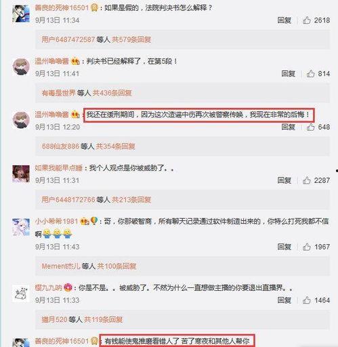The height and width of the screenshot is (347, 338).
Task: Open username 樱九九呐 profile link
Action: pyautogui.click(x=48, y=287)
